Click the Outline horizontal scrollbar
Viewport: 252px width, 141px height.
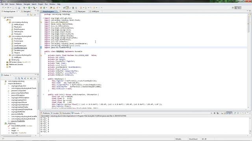click(17, 136)
